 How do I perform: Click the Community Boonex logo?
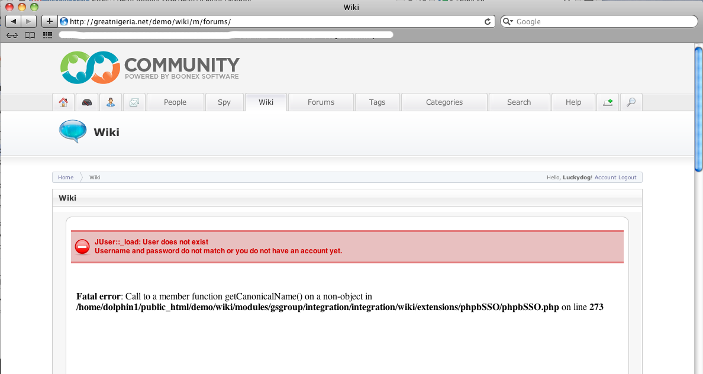tap(150, 67)
